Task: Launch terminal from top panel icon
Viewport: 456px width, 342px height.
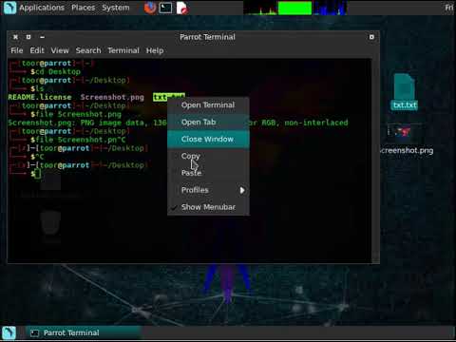Action: (165, 8)
